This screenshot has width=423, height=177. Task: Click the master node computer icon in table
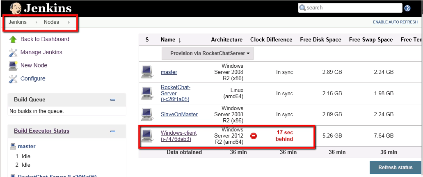coord(147,72)
